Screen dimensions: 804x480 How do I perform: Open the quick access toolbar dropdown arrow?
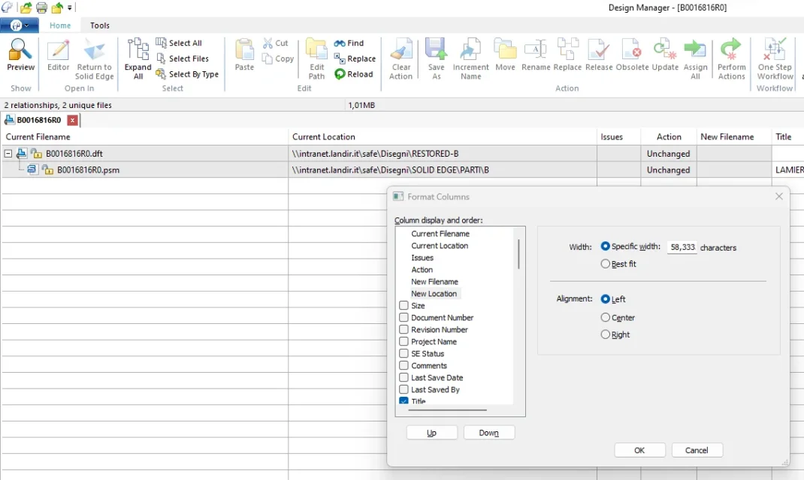(71, 8)
